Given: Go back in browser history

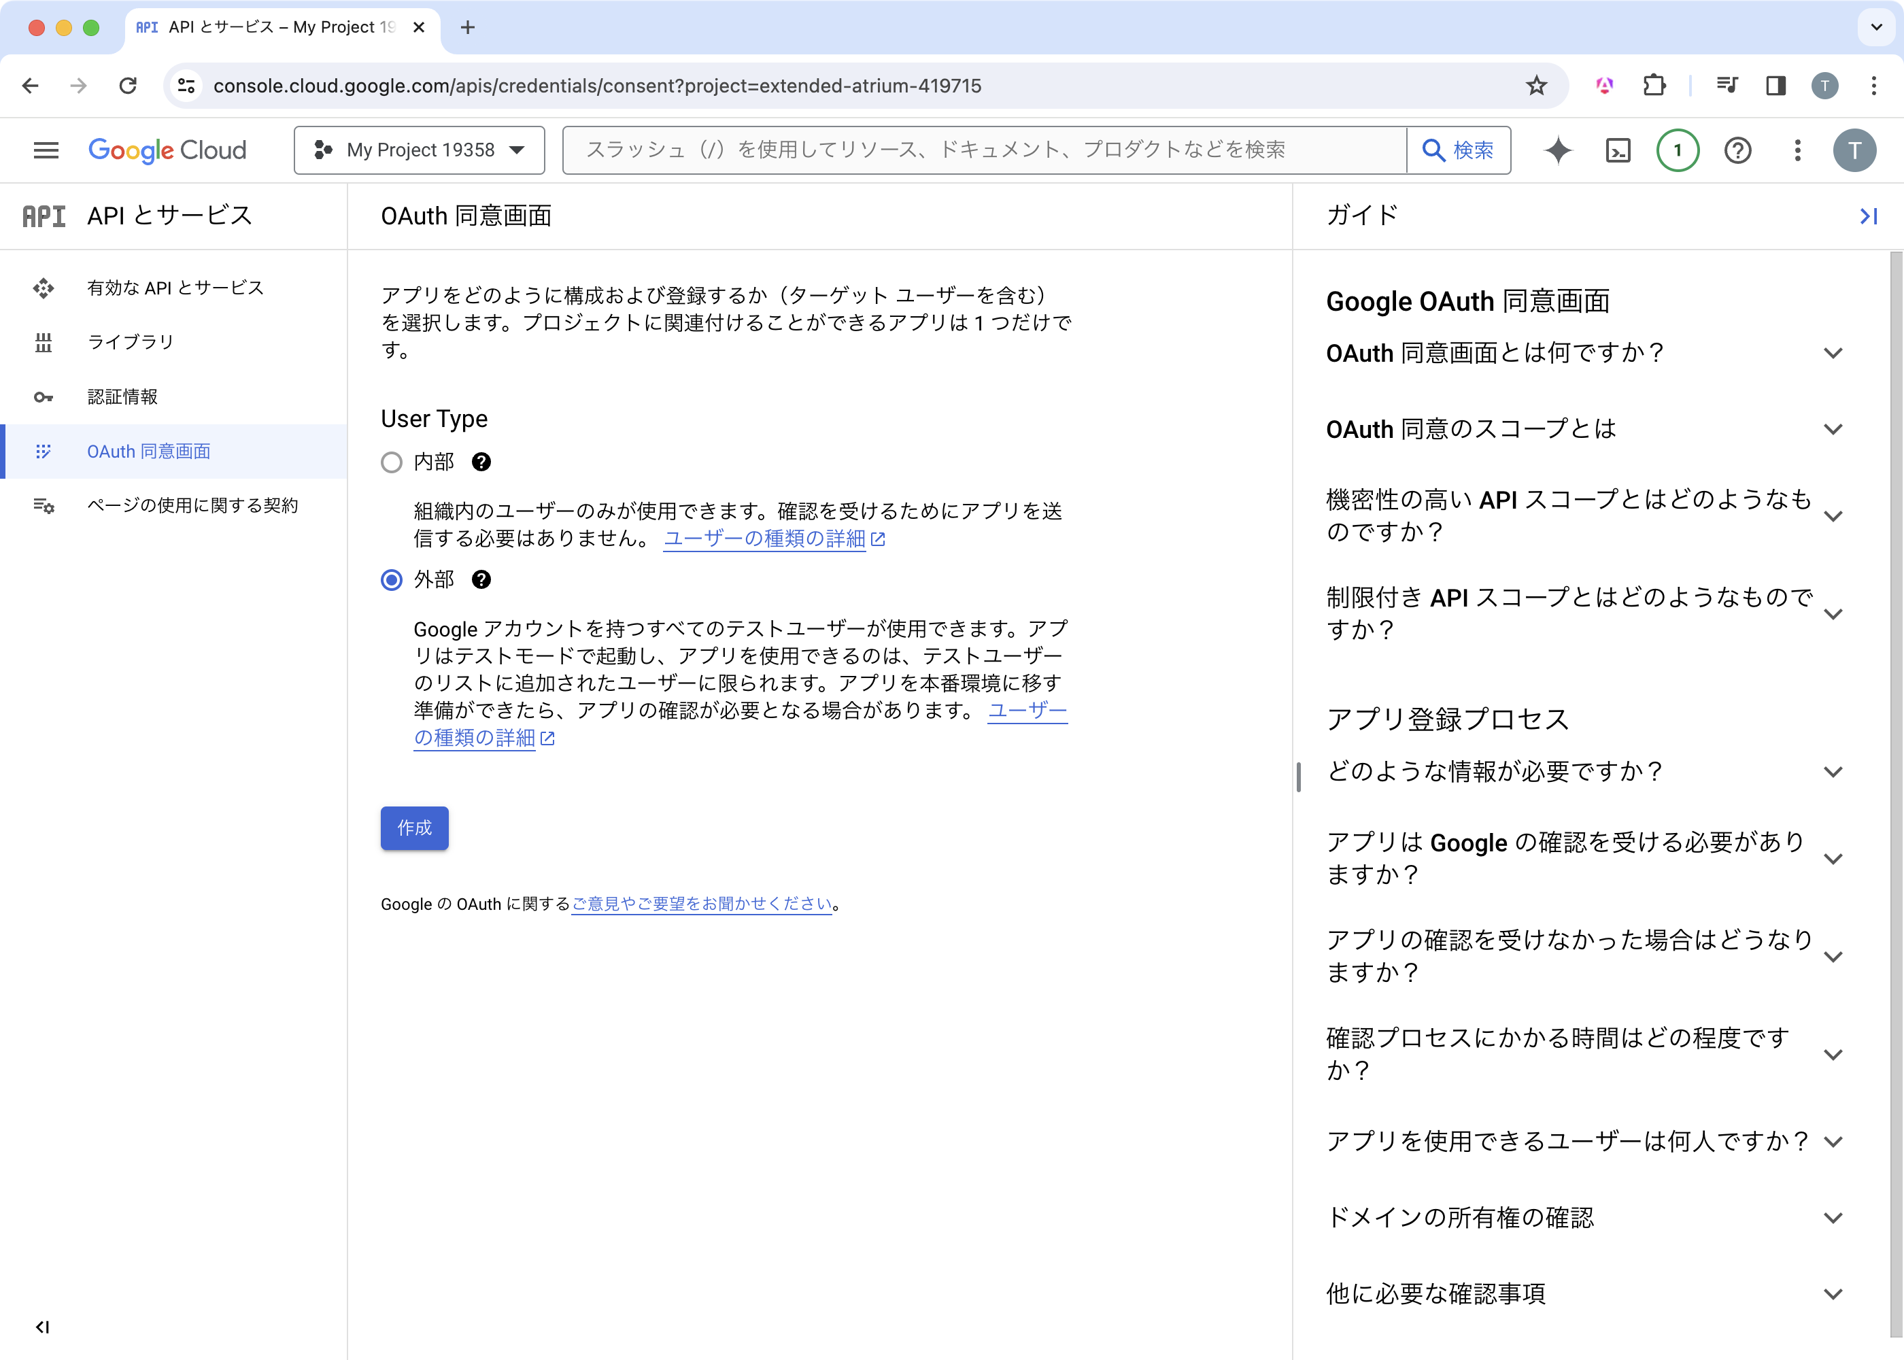Looking at the screenshot, I should (30, 86).
